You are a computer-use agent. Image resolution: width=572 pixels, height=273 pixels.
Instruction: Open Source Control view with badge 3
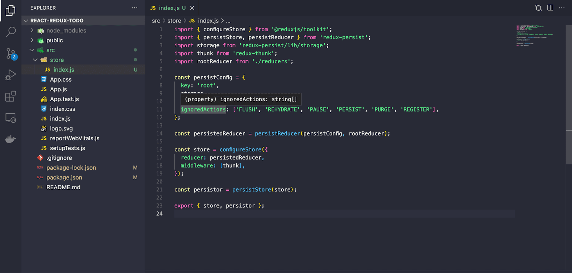pos(11,54)
